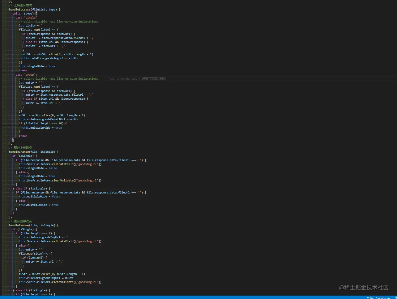397x299 pixels.
Task: Click the inline blame annotation '编辑实物商品联调'
Action: (x=154, y=79)
